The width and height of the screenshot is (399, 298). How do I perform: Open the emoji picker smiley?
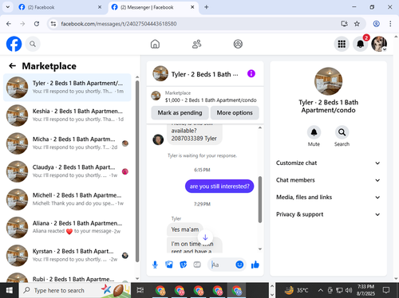[x=239, y=265]
